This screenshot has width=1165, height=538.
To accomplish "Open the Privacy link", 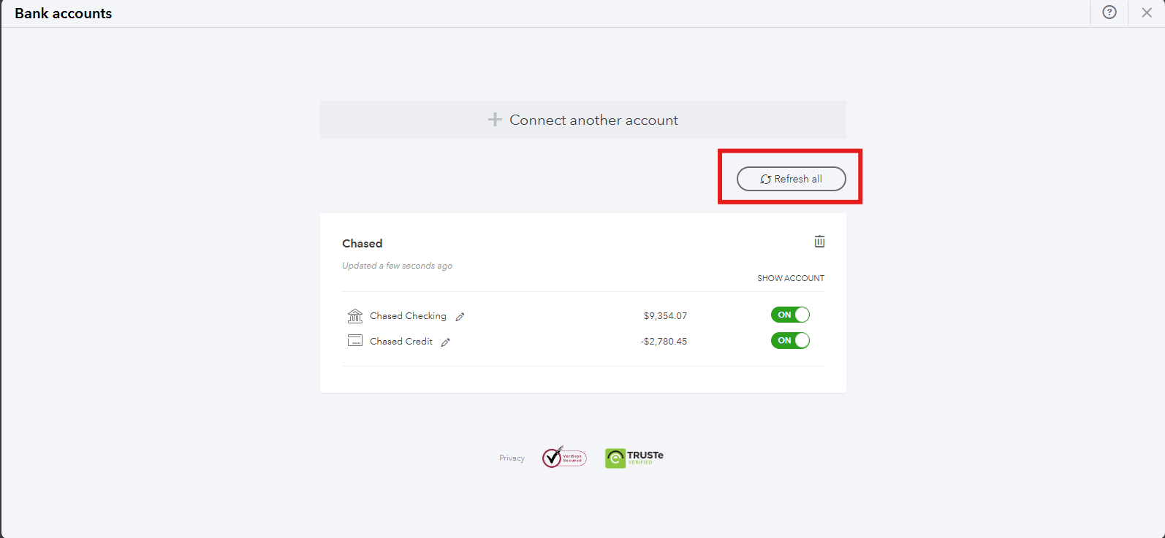I will pos(512,458).
